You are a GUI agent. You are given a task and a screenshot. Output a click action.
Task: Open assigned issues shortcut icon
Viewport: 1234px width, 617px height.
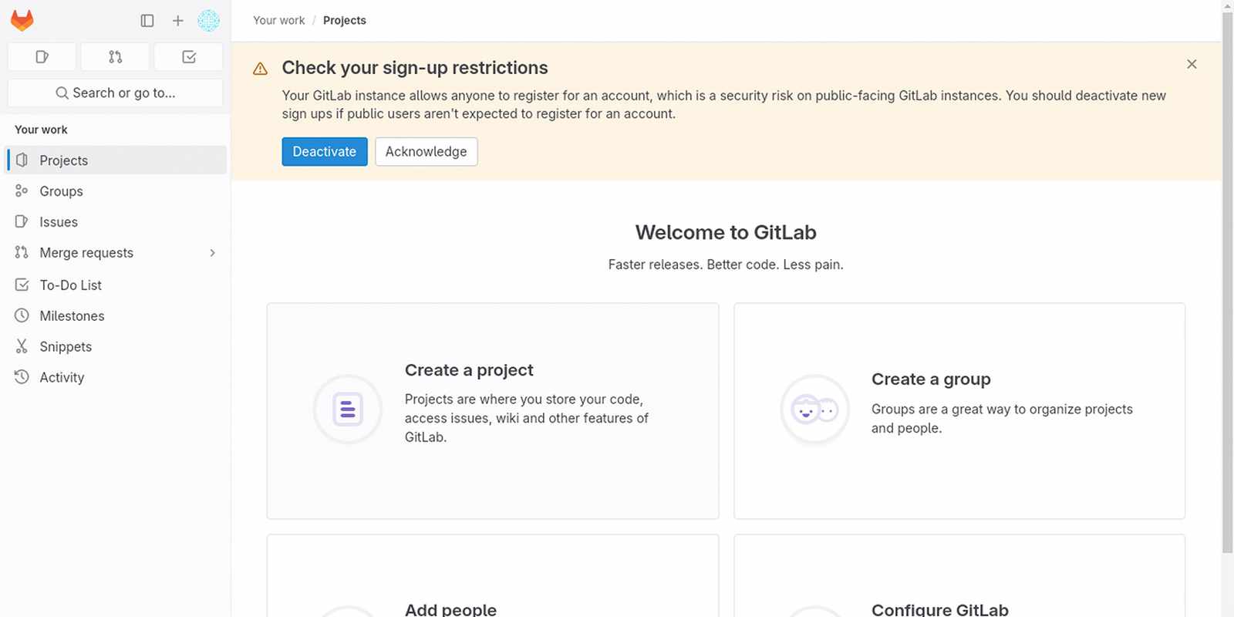tap(42, 56)
